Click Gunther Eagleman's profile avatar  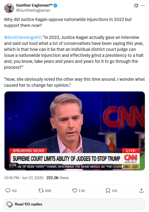point(9,8)
